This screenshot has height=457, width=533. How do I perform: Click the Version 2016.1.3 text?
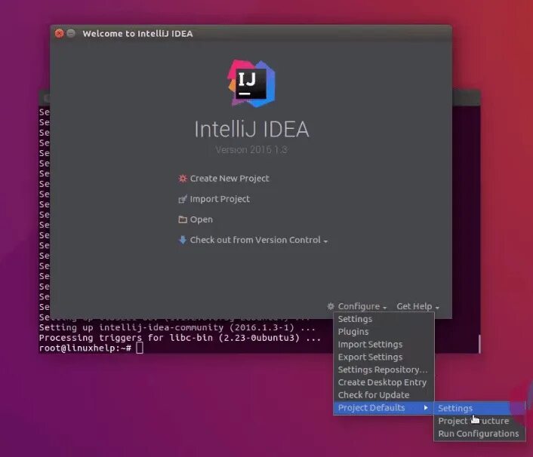pyautogui.click(x=251, y=150)
